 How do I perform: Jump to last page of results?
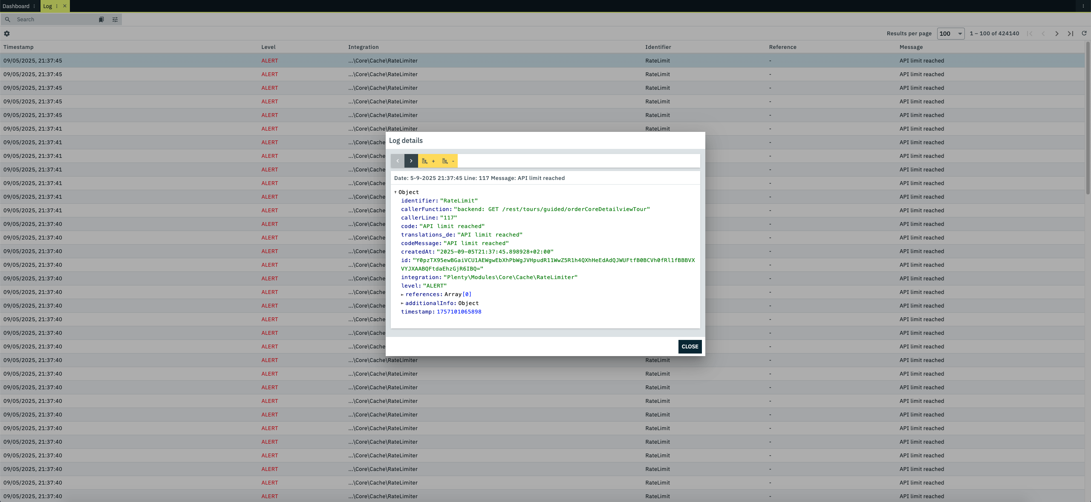[1070, 34]
